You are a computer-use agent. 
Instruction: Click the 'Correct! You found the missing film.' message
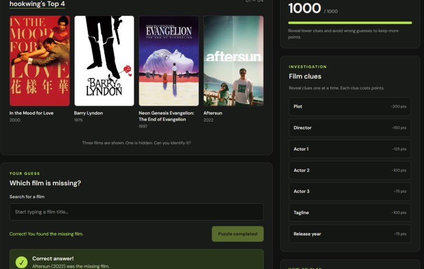(x=46, y=234)
